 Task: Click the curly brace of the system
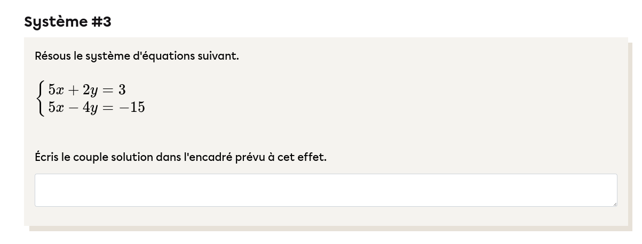[40, 98]
